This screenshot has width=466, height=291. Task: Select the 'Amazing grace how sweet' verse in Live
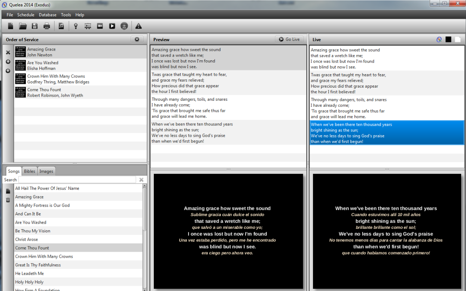click(387, 58)
